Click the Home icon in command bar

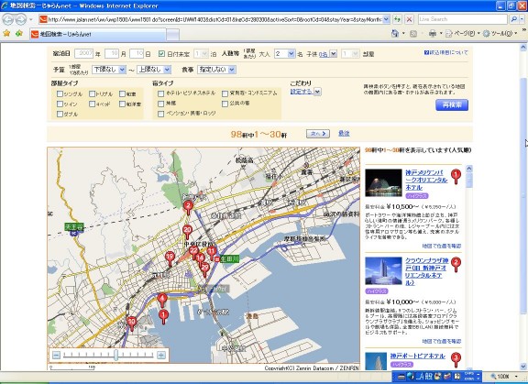point(395,33)
